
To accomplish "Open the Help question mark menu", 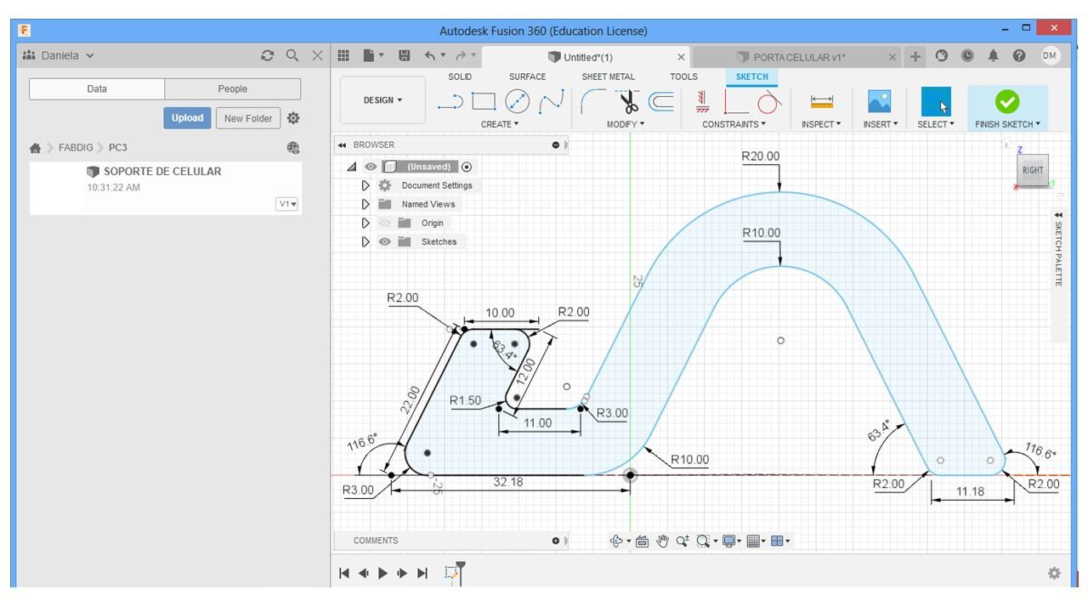I will point(1019,56).
